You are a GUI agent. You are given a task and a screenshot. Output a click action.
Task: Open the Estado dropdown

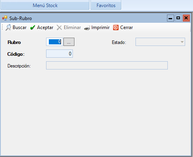click(160, 42)
